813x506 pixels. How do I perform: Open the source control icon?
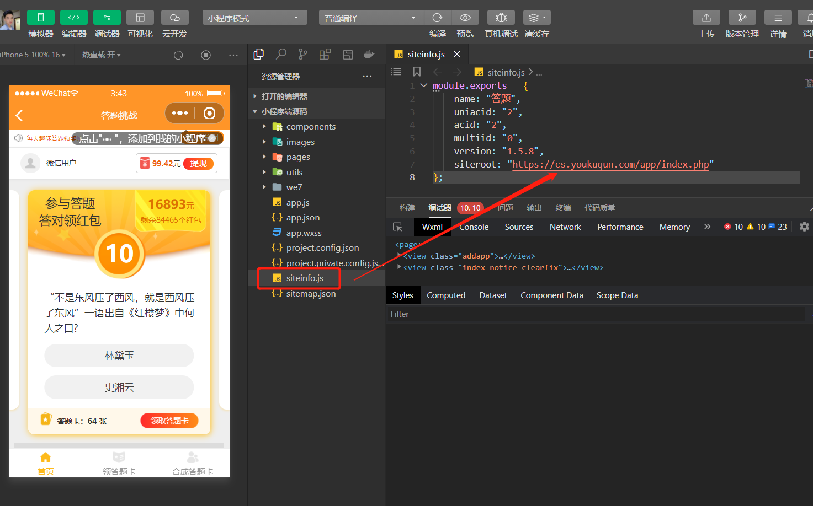tap(303, 54)
